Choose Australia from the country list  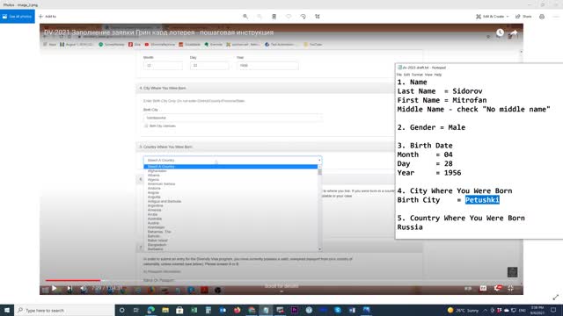pyautogui.click(x=155, y=219)
